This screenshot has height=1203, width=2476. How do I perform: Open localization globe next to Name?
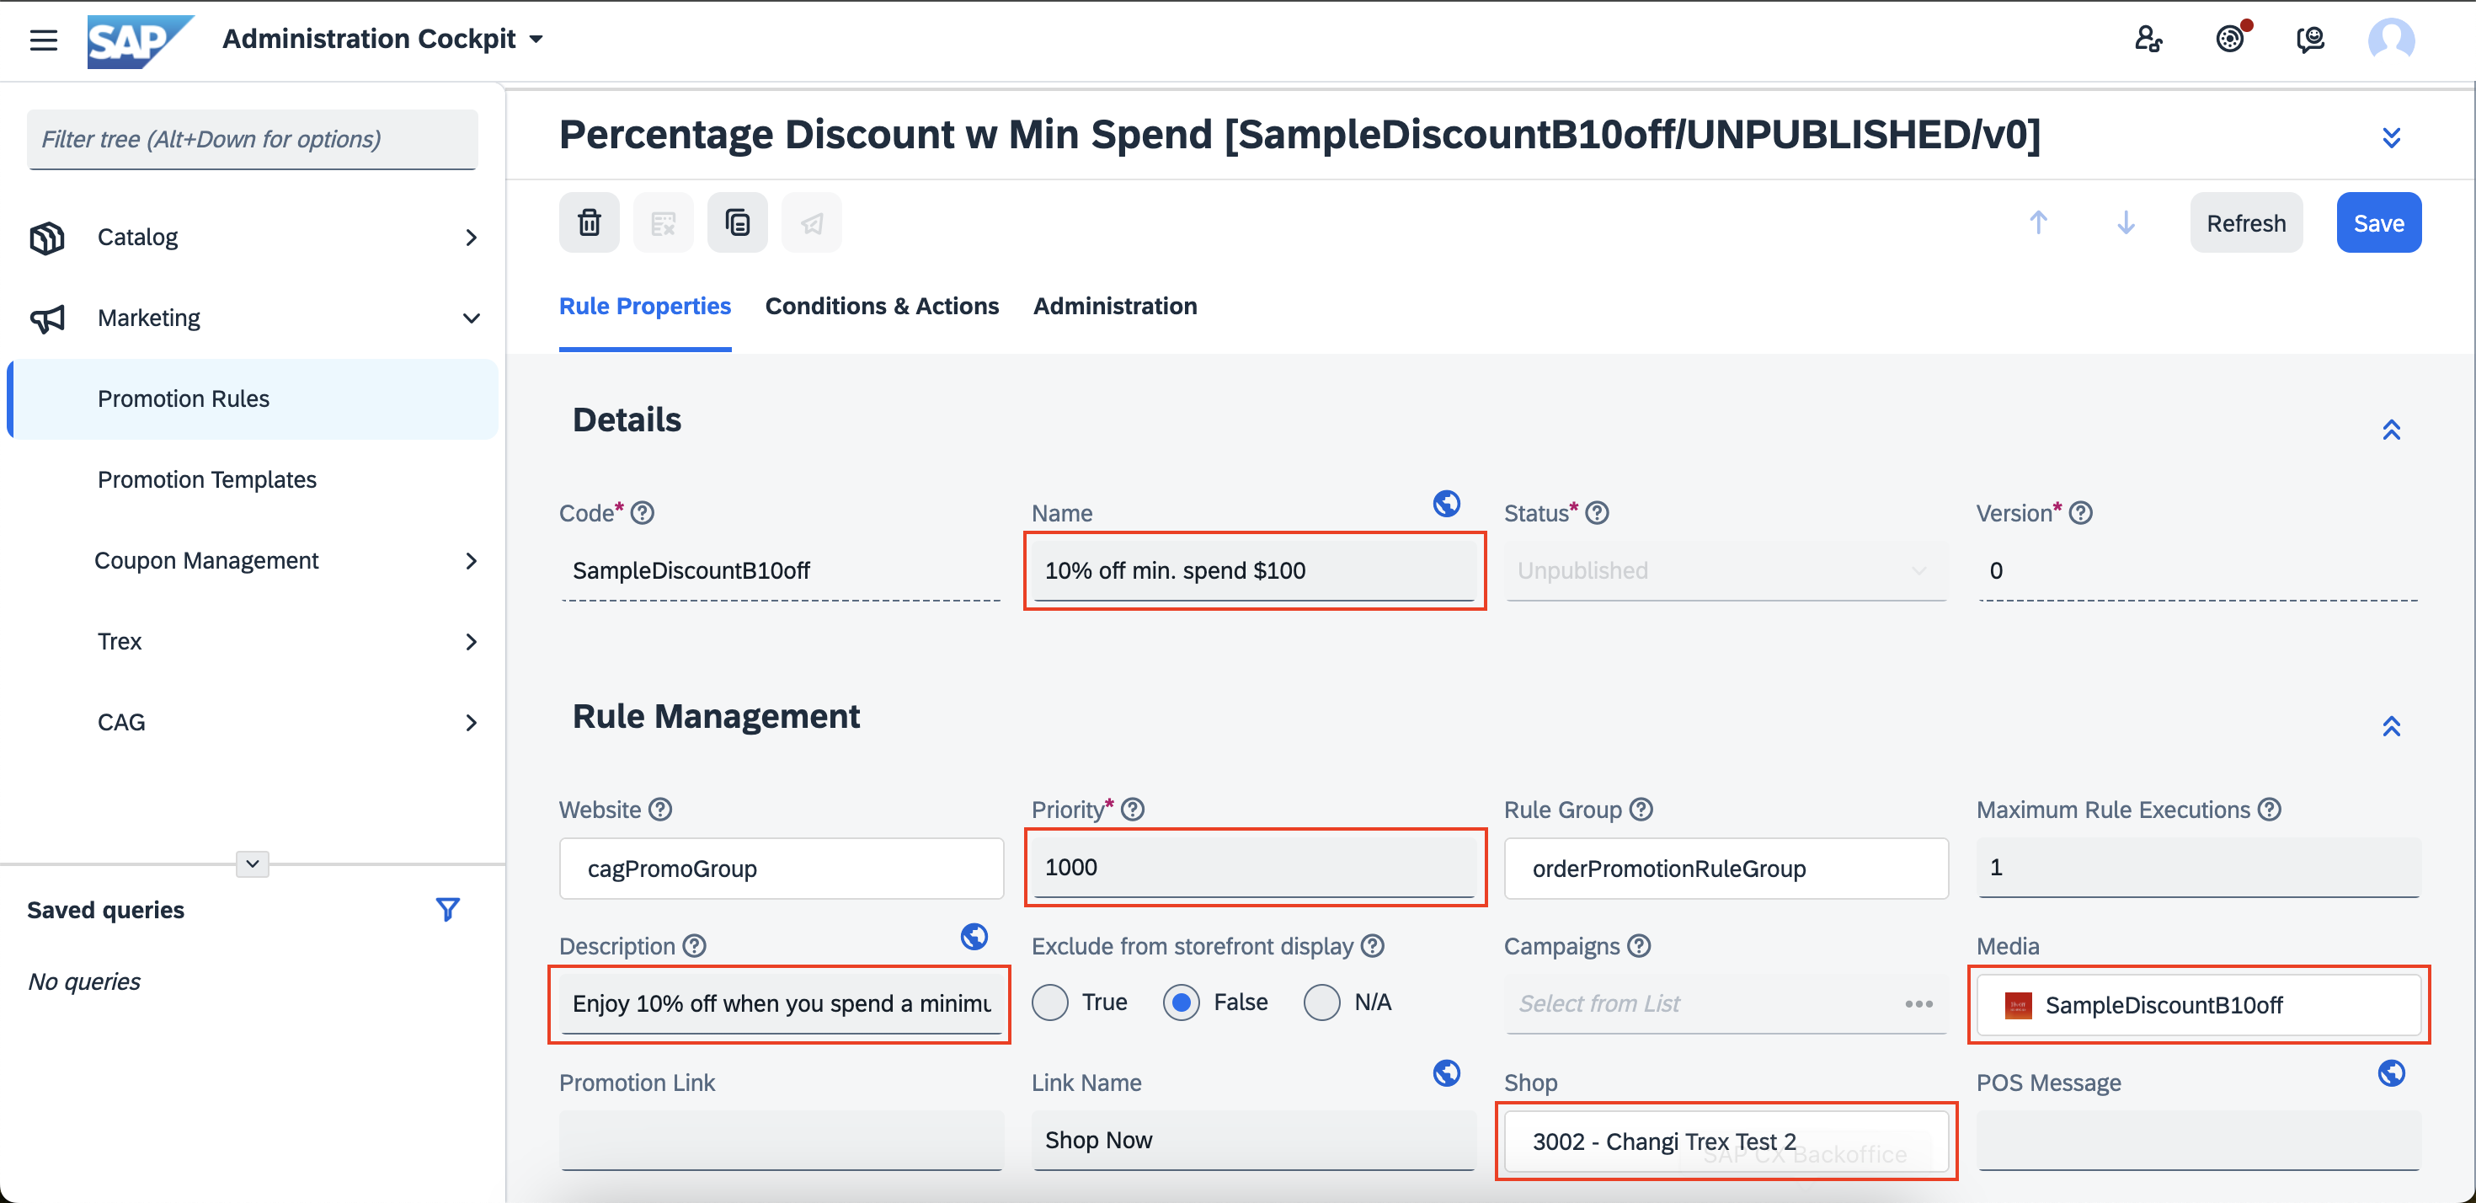pyautogui.click(x=1447, y=503)
